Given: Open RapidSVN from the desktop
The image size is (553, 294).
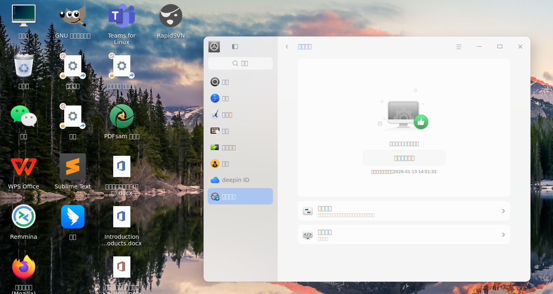Looking at the screenshot, I should click(171, 16).
